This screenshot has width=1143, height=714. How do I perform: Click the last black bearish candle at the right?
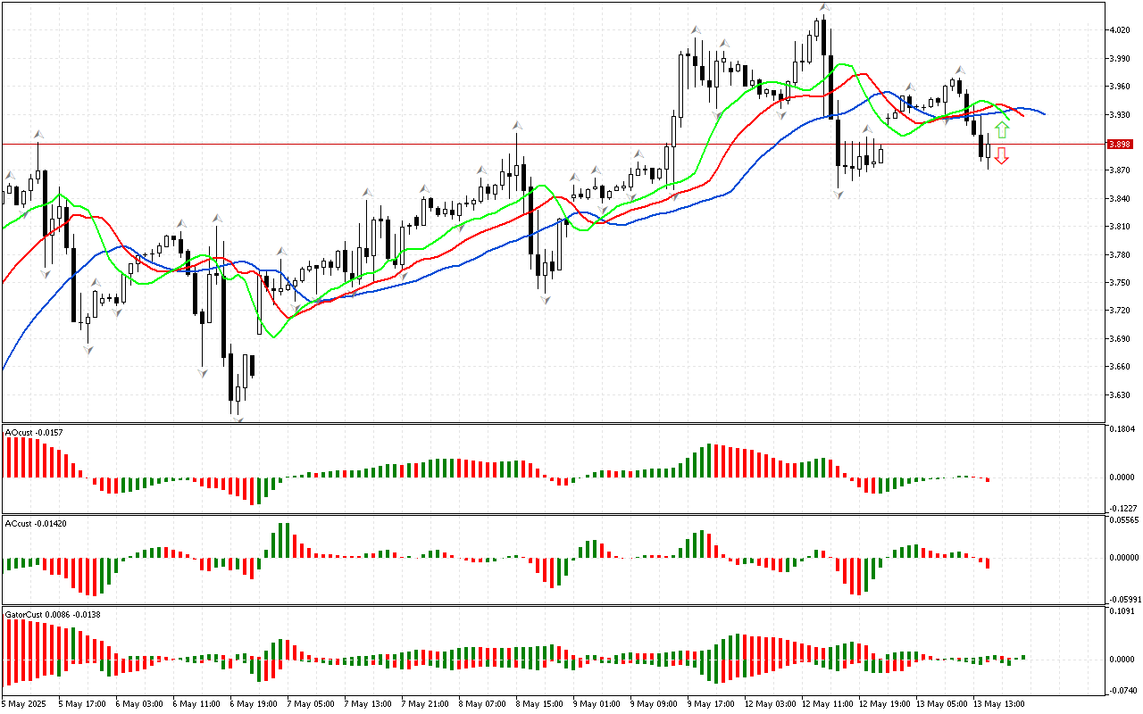tap(981, 146)
